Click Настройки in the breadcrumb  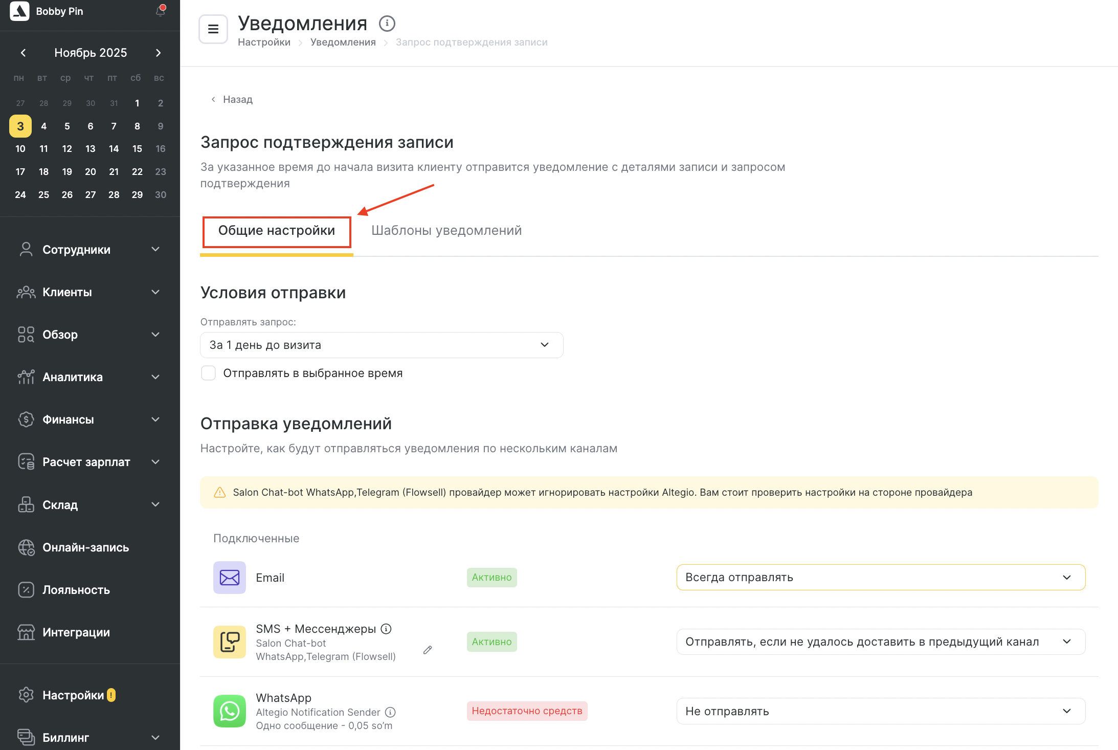click(264, 42)
